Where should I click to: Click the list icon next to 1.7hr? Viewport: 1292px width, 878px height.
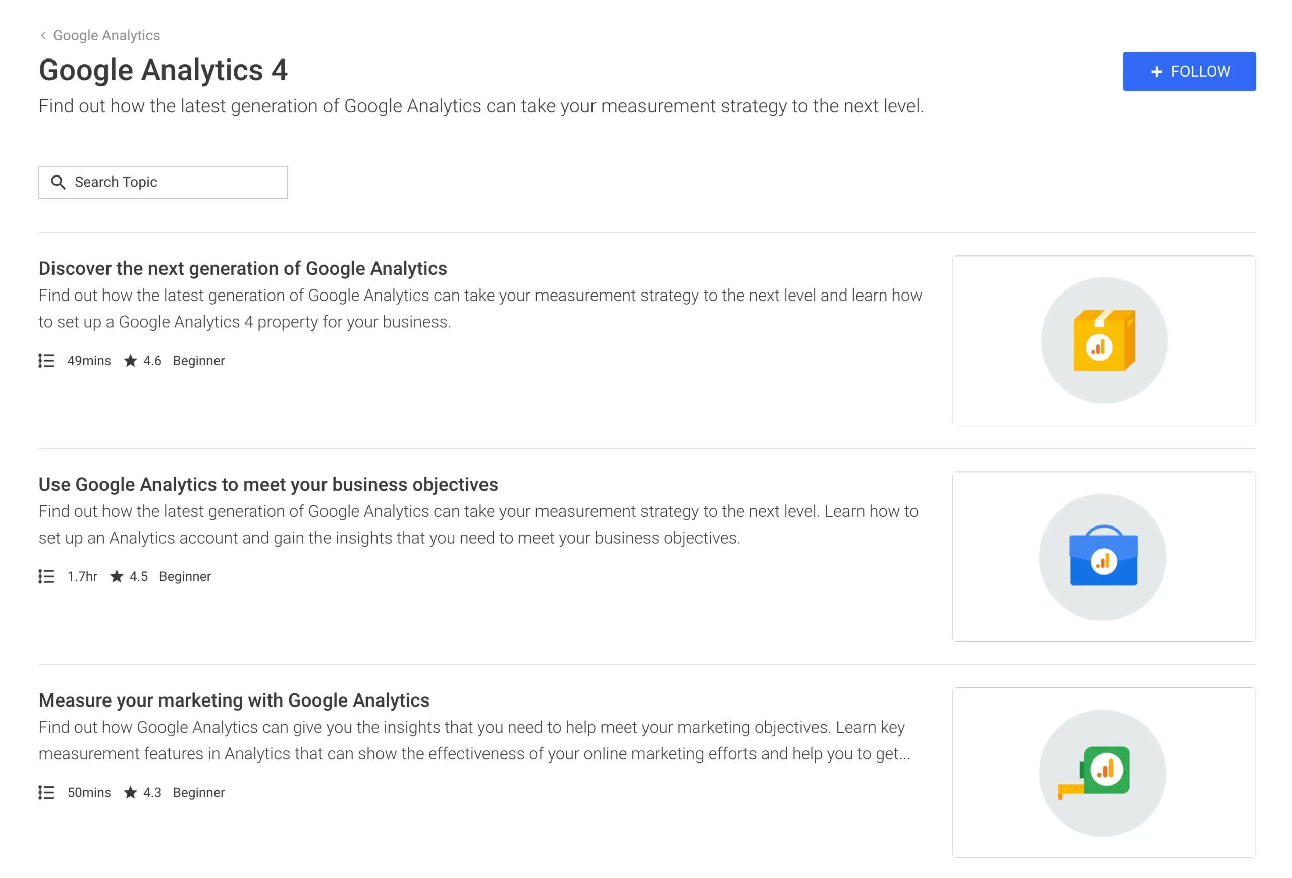[x=47, y=577]
